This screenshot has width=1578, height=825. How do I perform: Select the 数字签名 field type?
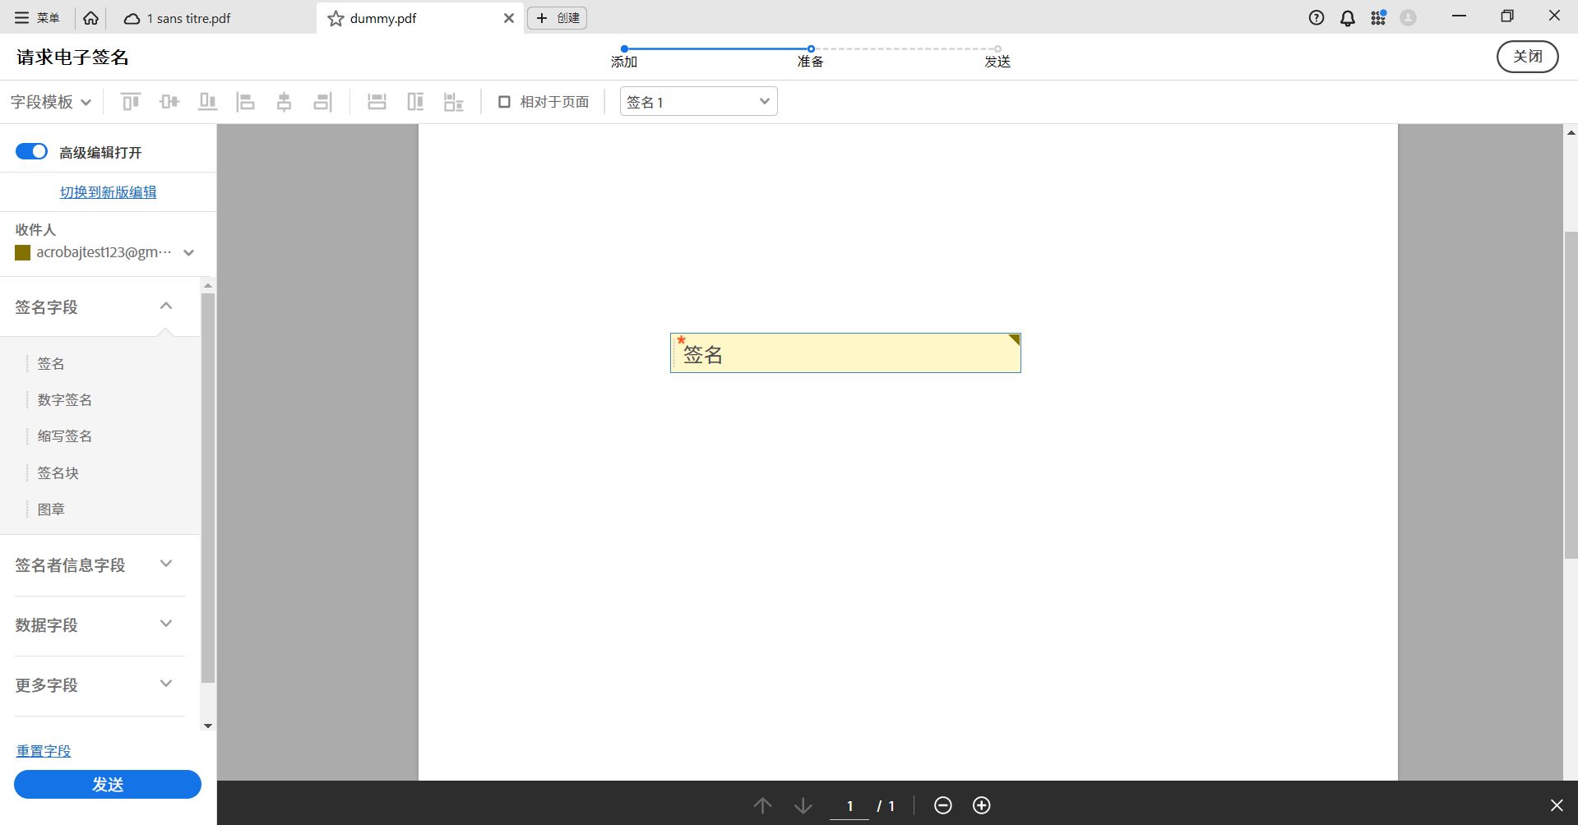[x=65, y=399]
